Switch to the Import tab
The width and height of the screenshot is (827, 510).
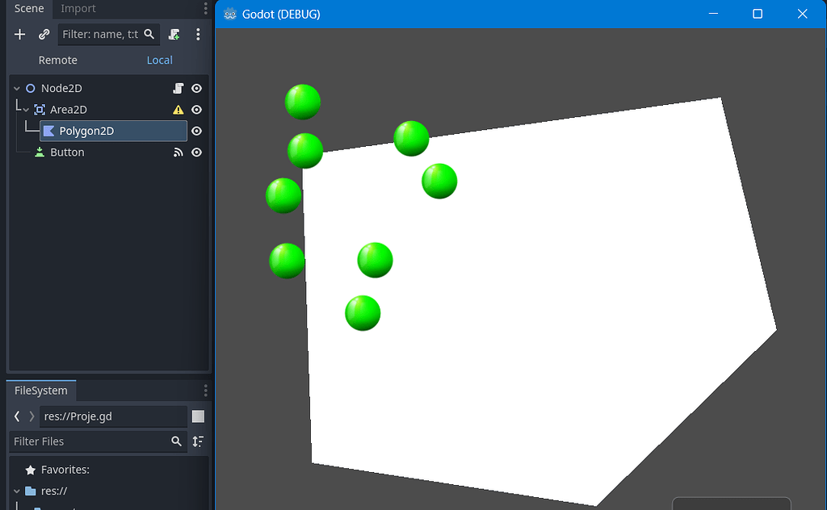point(78,9)
